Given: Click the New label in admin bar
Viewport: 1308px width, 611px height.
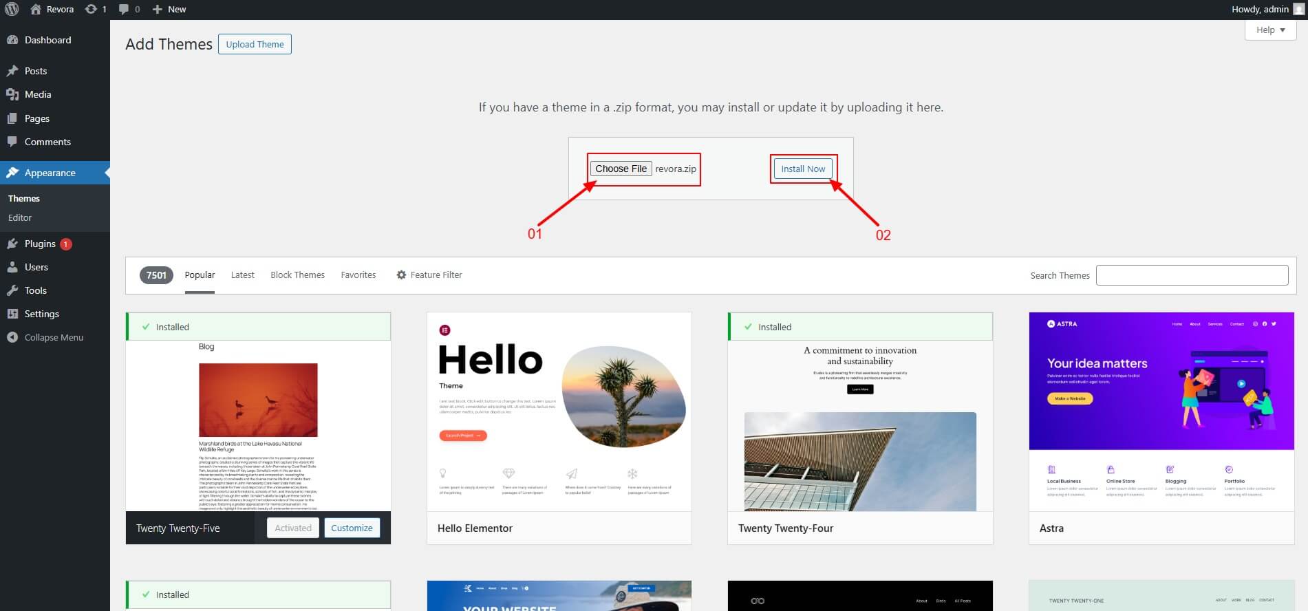Looking at the screenshot, I should coord(177,9).
